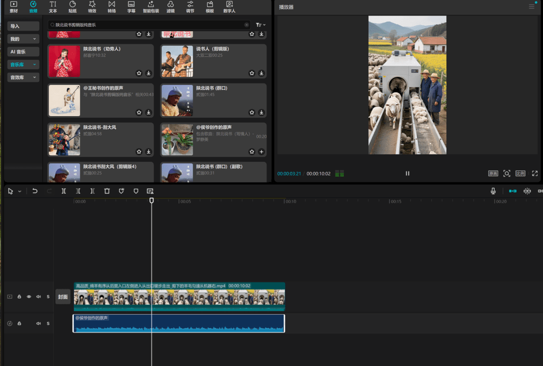Screen dimensions: 543x366
Task: Download the 陕北说书（群口） 01:45 track
Action: pos(261,112)
